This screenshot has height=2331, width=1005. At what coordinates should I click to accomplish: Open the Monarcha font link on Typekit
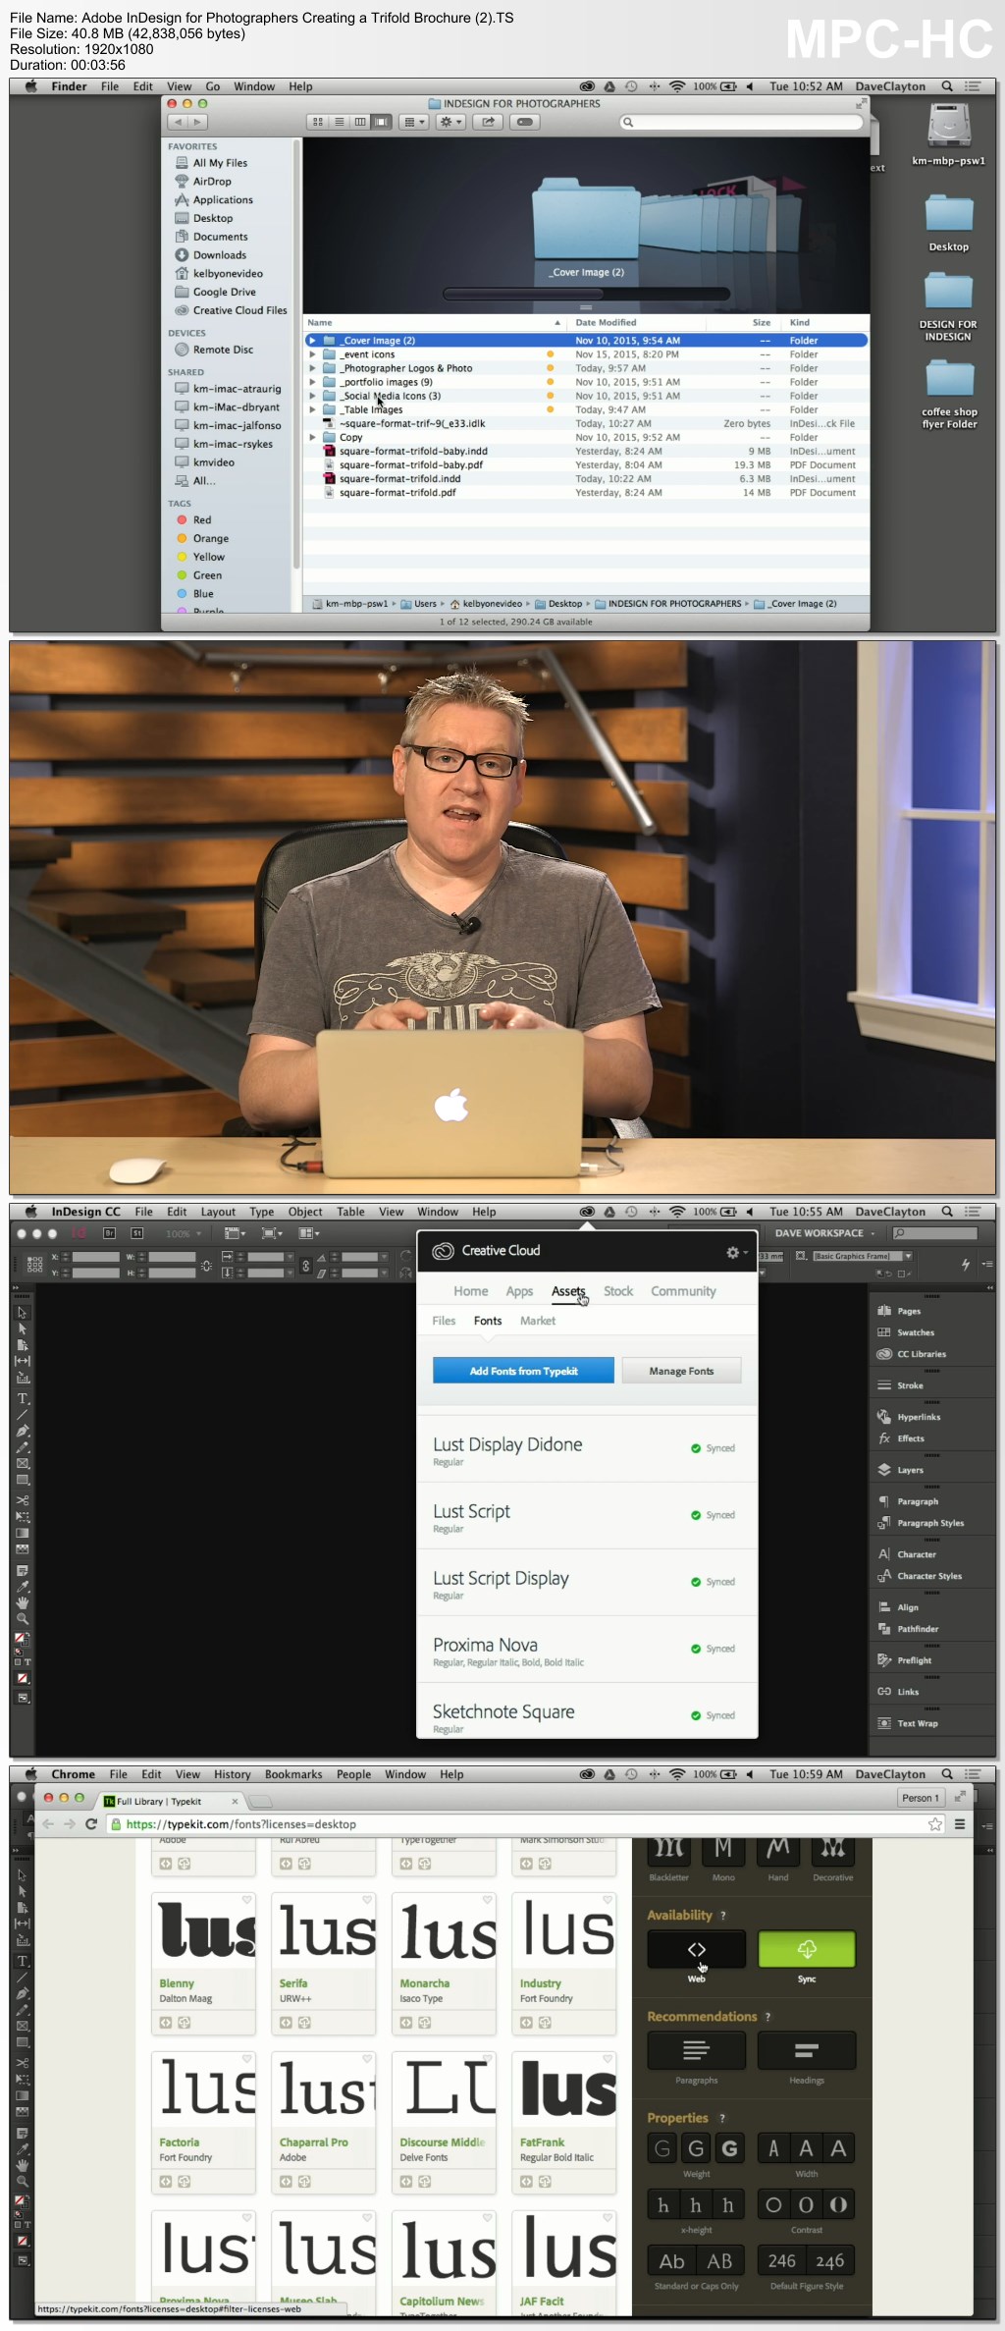coord(425,1983)
